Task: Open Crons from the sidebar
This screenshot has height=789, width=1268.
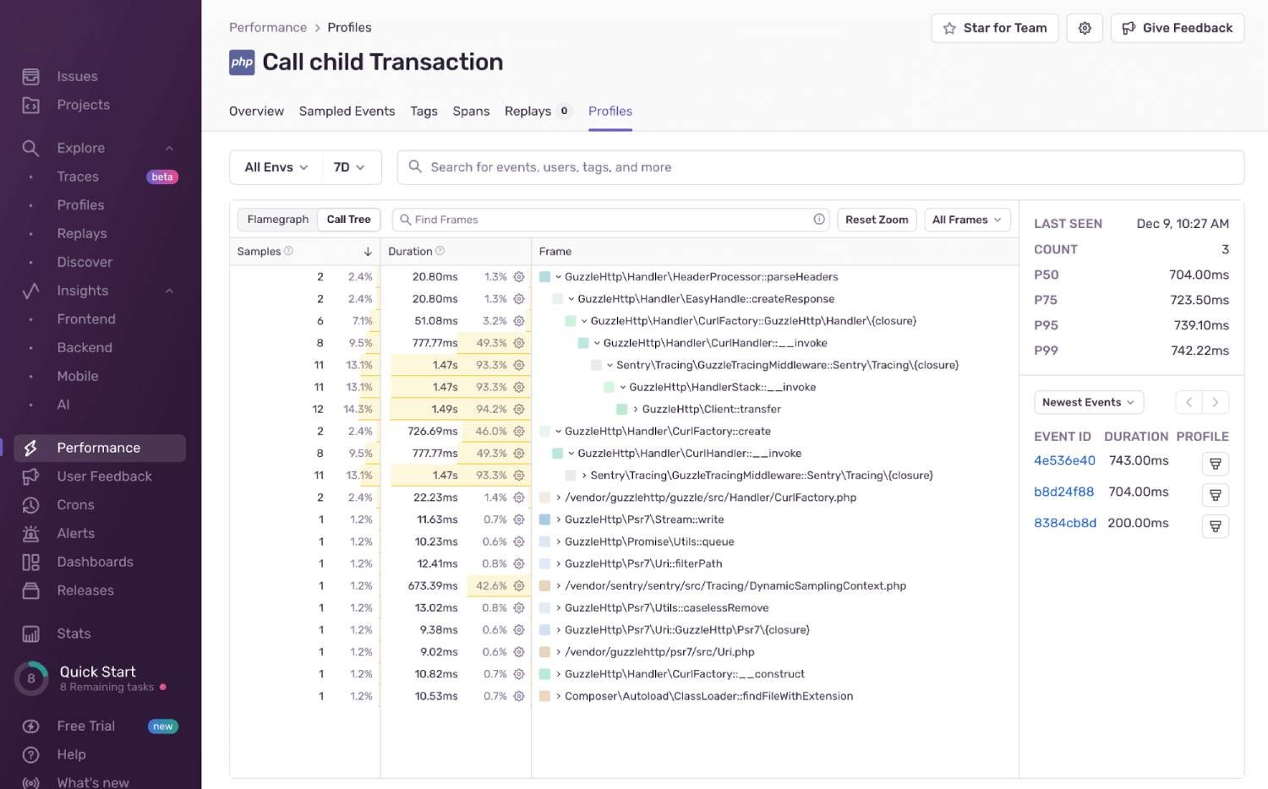Action: [30, 504]
